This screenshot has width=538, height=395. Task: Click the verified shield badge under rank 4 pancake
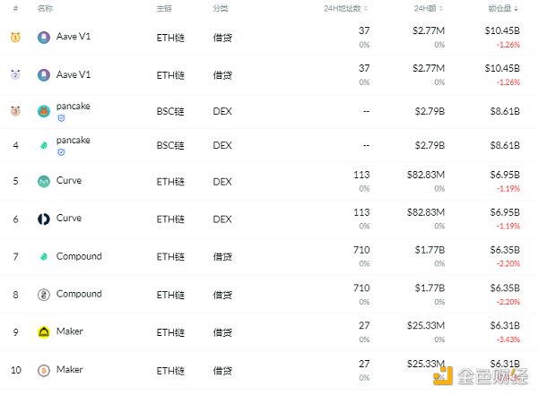pos(61,152)
